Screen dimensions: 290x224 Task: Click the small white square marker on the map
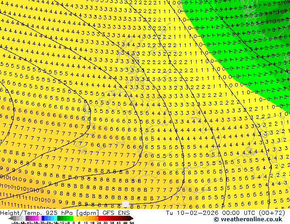(x=126, y=204)
